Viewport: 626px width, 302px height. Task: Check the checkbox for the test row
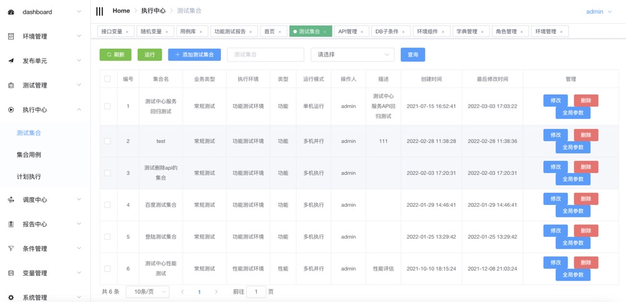tap(108, 141)
